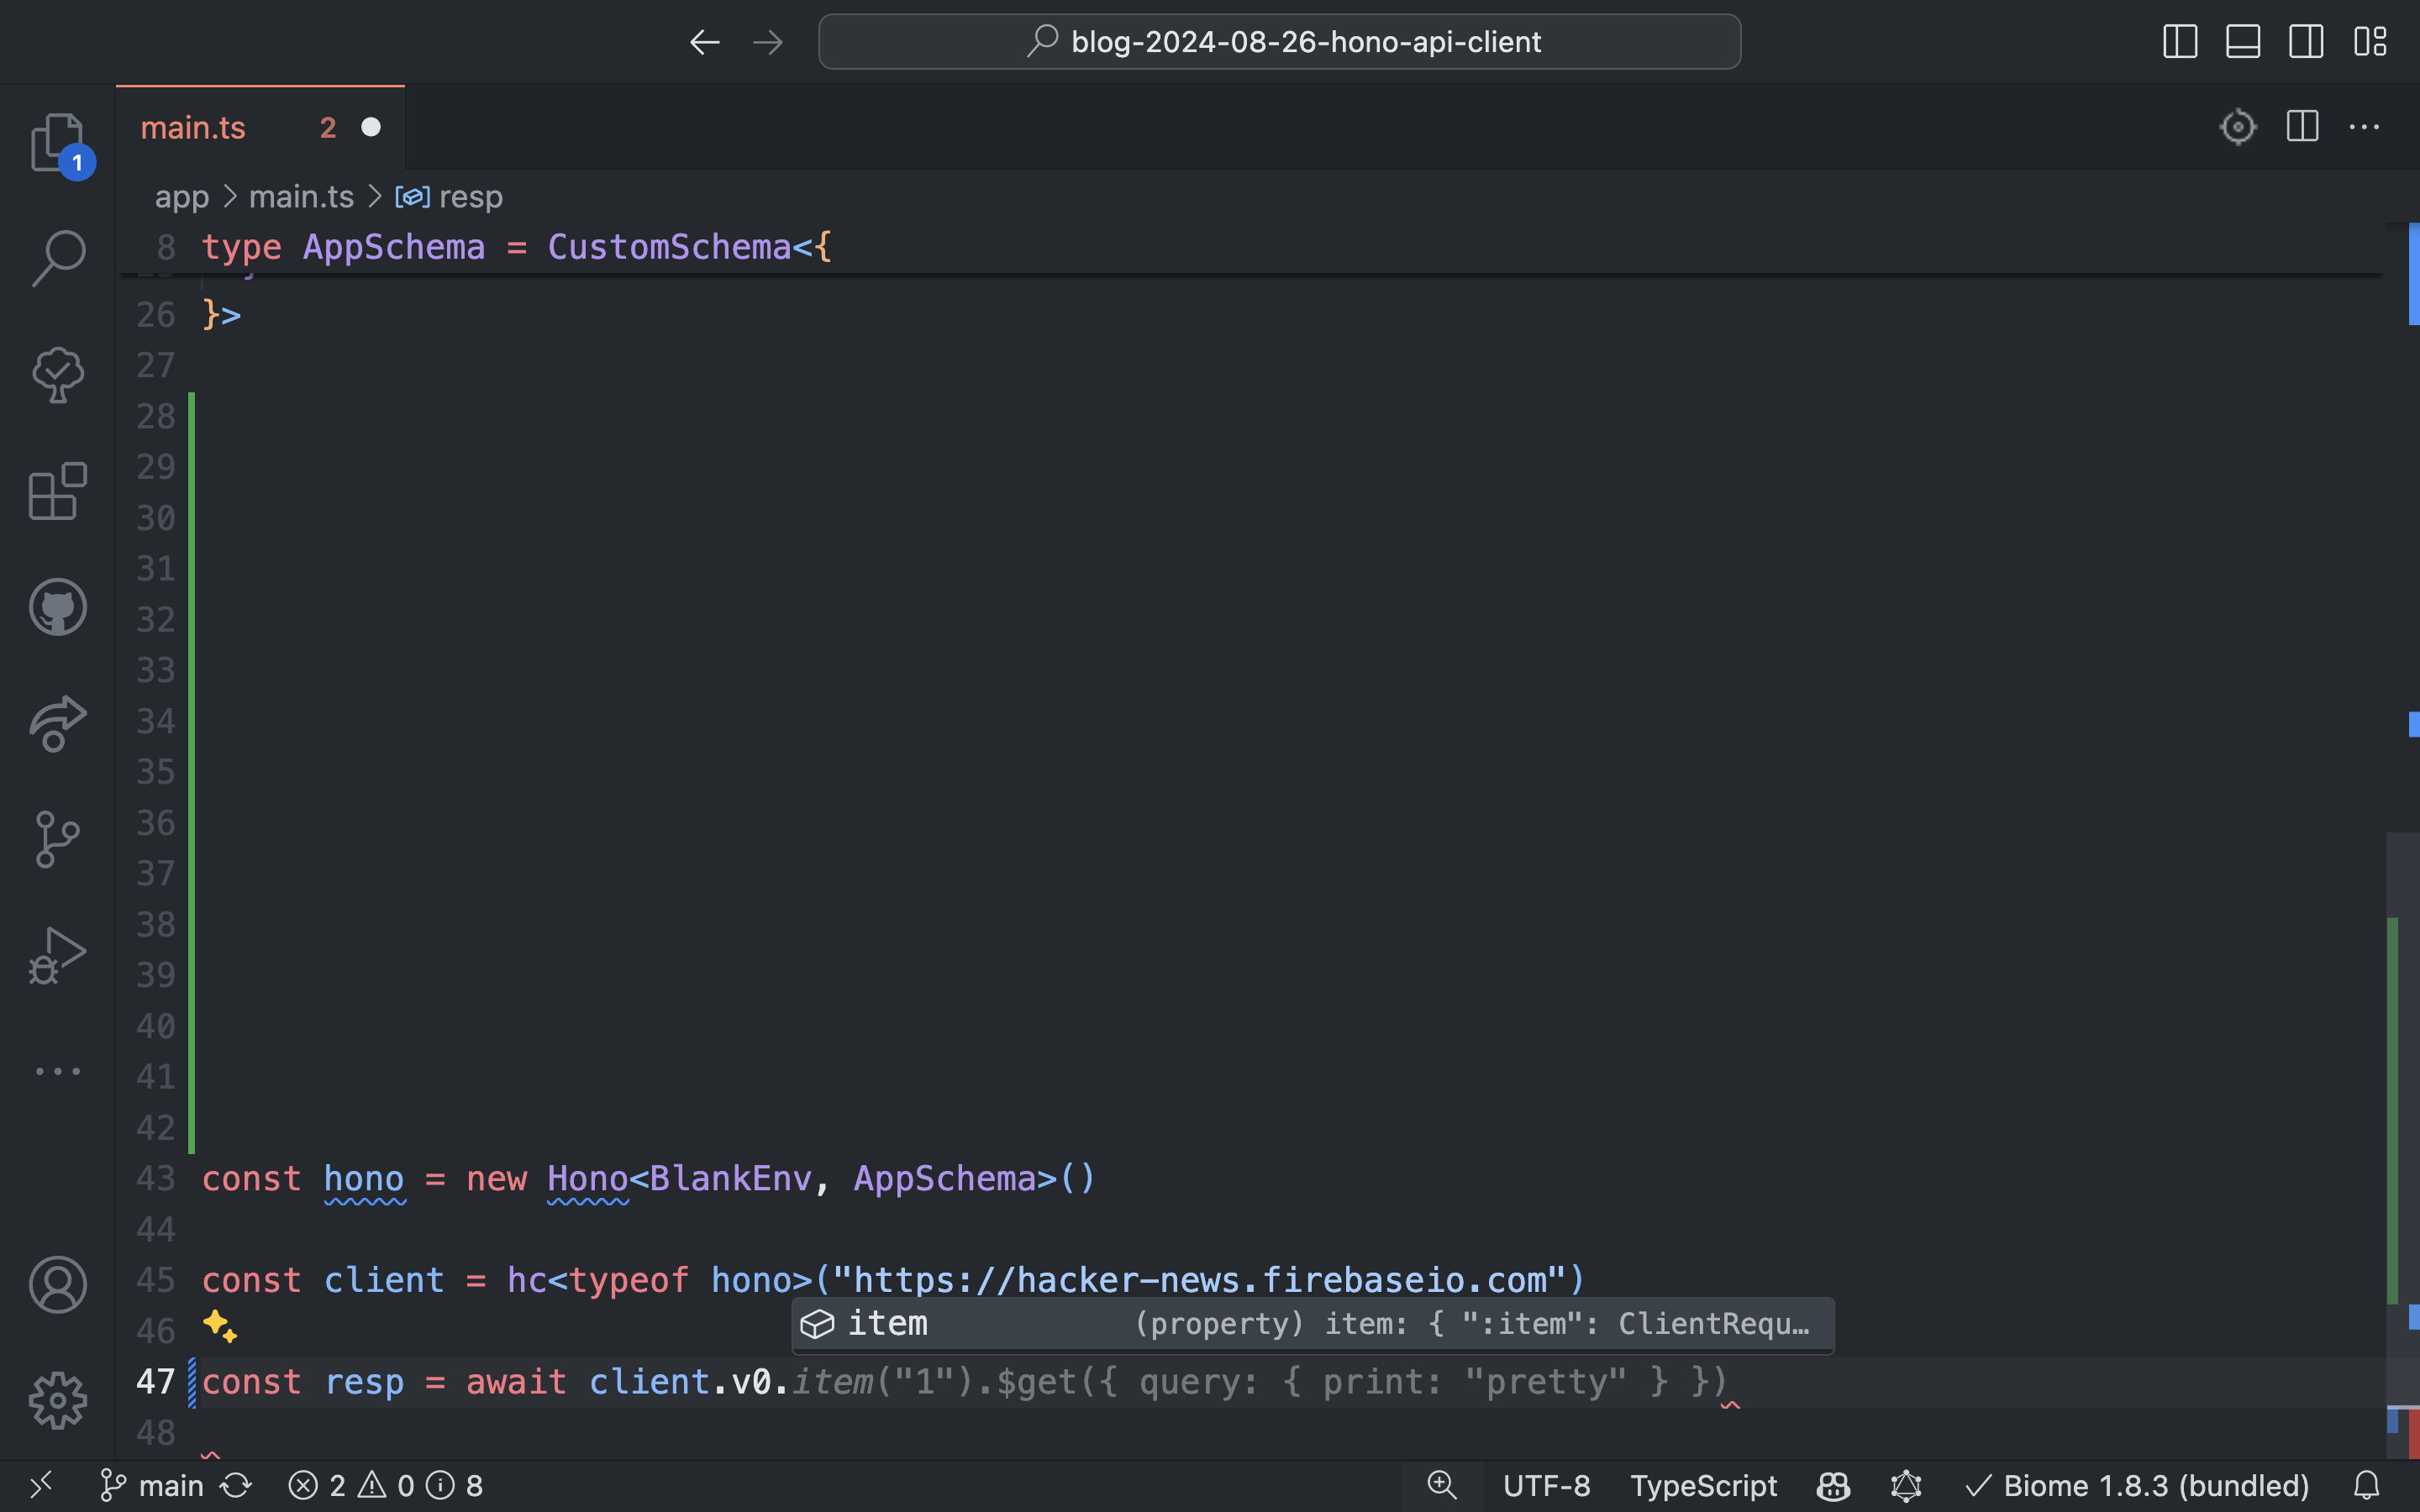This screenshot has width=2420, height=1512.
Task: Open the Run and Debug view
Action: 58,955
